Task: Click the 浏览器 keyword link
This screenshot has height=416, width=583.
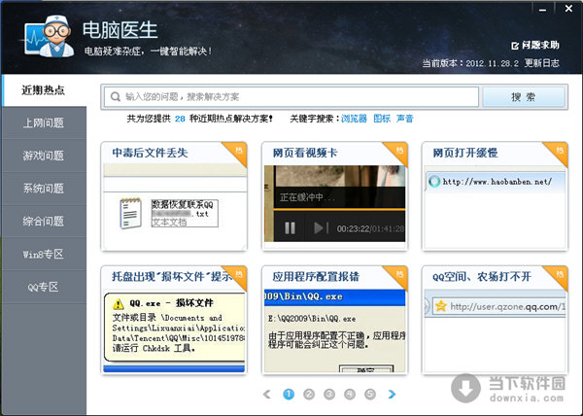Action: (x=354, y=119)
